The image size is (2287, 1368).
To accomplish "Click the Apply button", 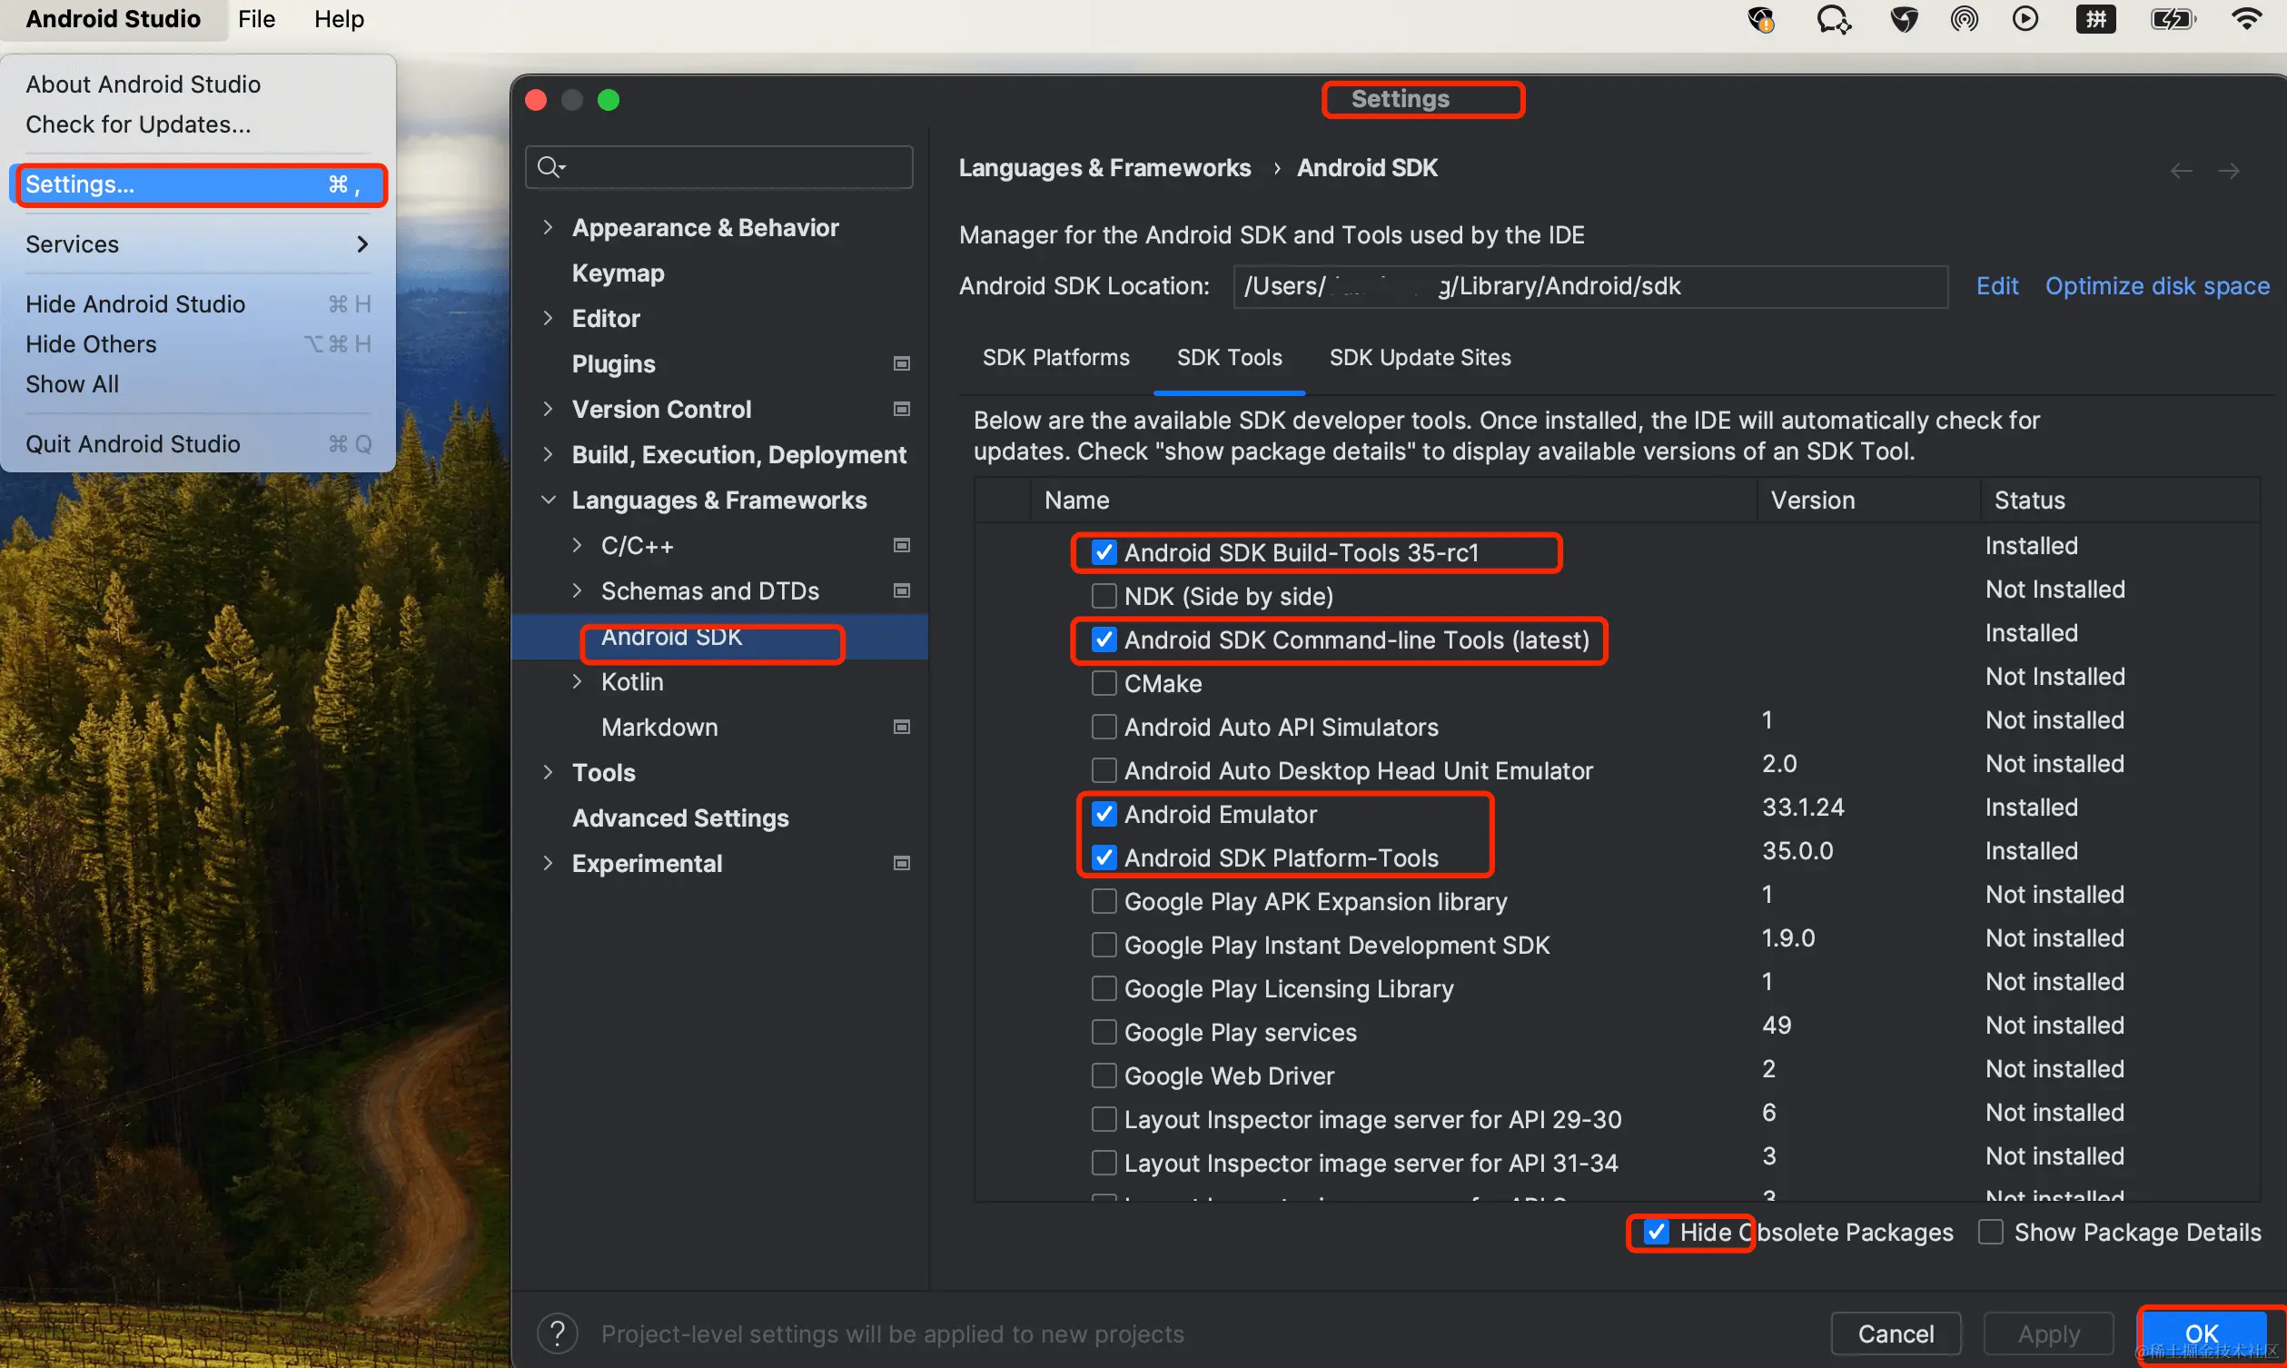I will [2048, 1333].
